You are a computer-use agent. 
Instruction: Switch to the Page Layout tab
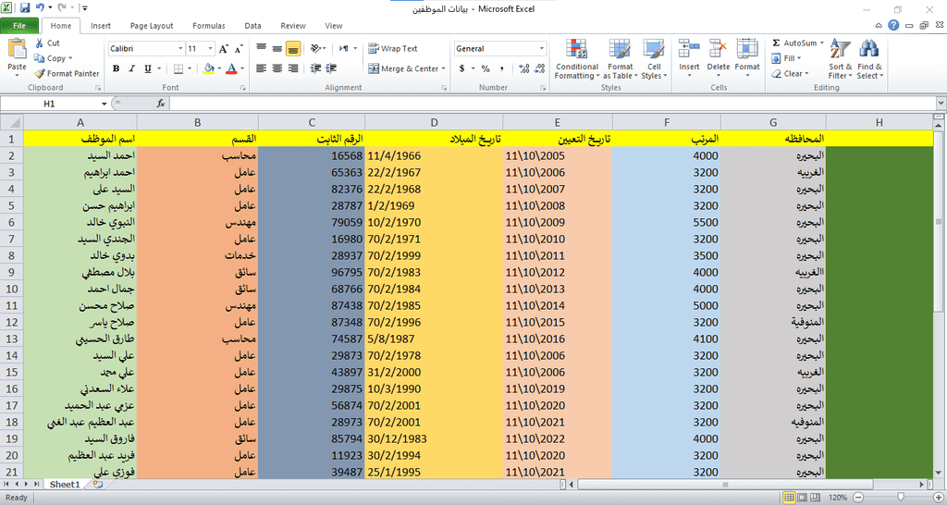tap(152, 26)
